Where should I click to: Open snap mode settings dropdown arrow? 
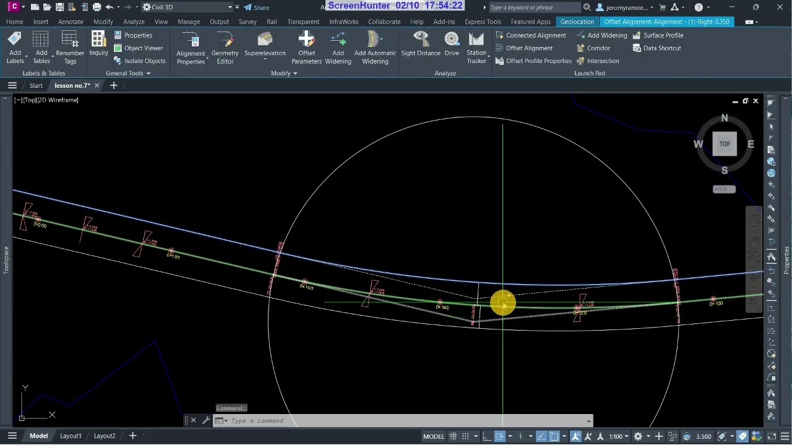pos(475,436)
